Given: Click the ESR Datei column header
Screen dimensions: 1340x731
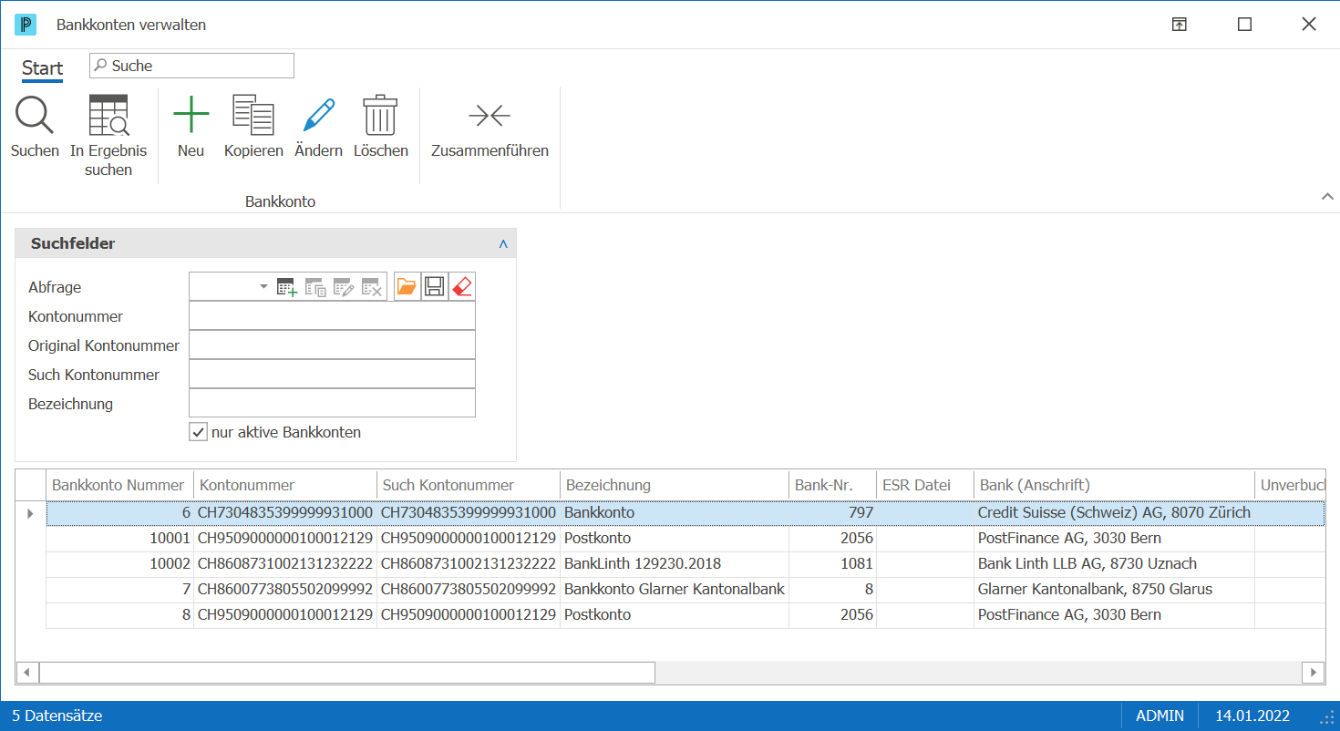Looking at the screenshot, I should pyautogui.click(x=924, y=485).
